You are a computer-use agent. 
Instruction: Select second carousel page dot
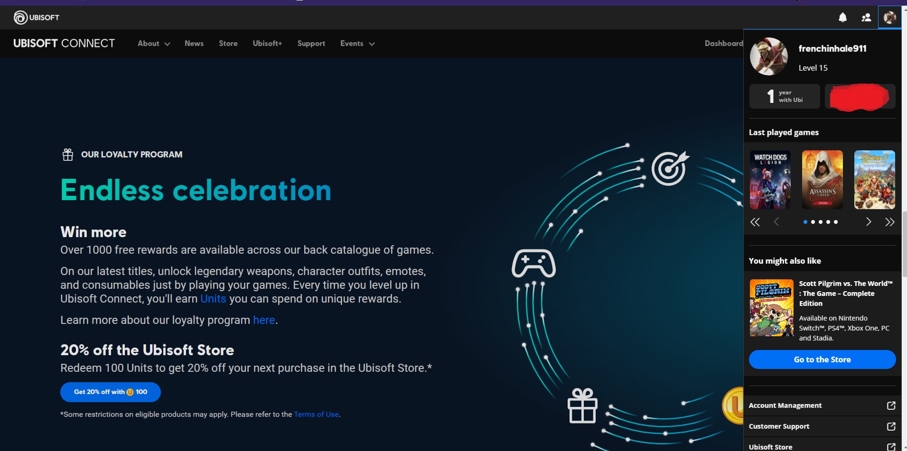pyautogui.click(x=813, y=222)
